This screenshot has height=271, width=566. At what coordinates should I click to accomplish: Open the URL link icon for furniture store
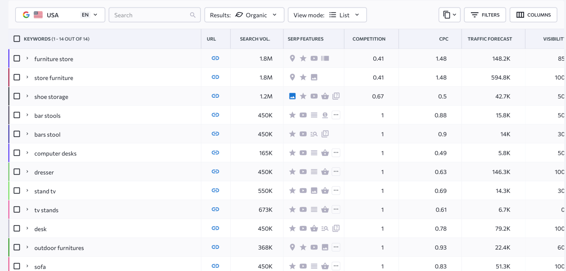coord(216,58)
